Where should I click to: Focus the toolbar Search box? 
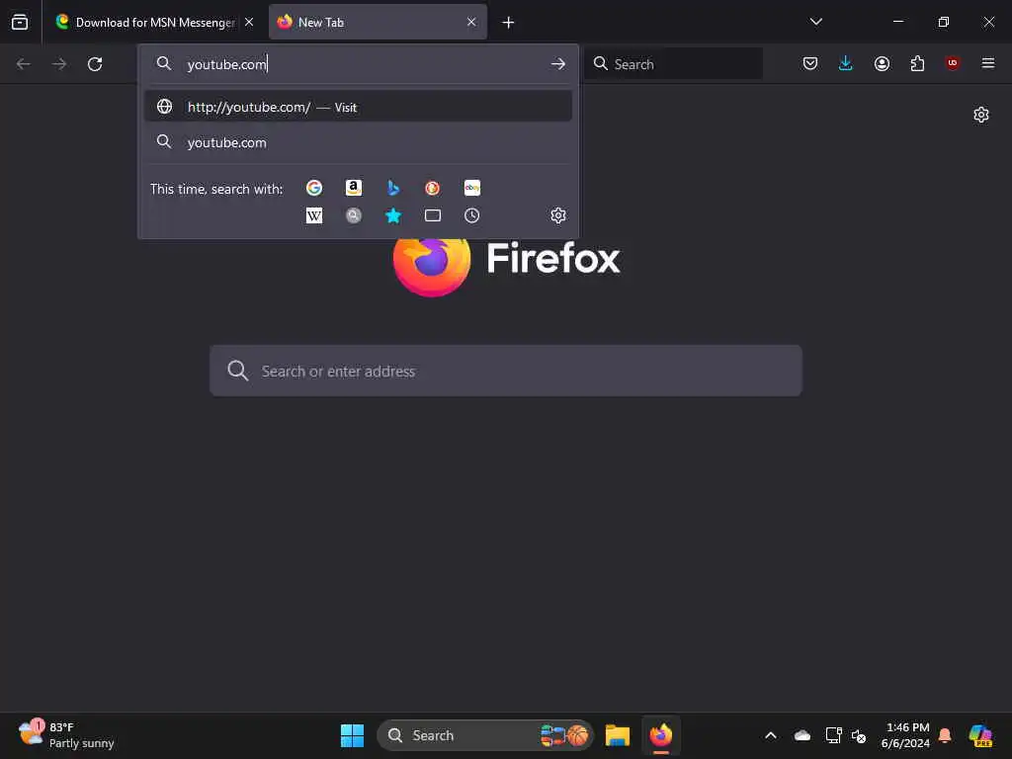[x=673, y=64]
